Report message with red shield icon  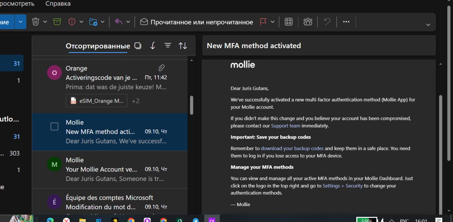pyautogui.click(x=72, y=22)
